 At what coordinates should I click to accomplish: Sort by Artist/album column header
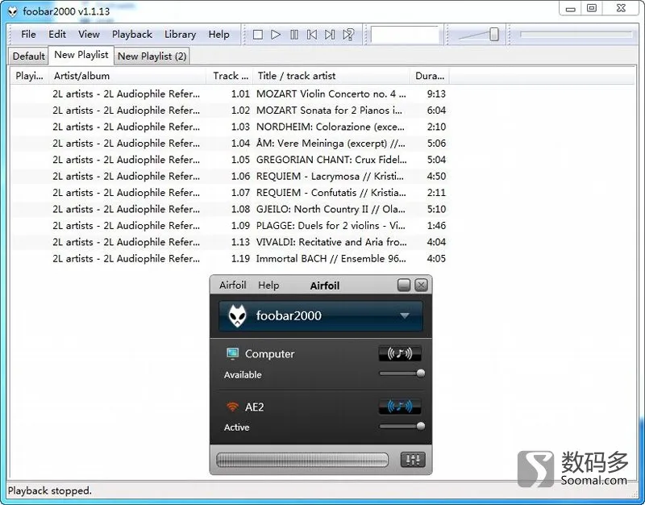[x=127, y=76]
